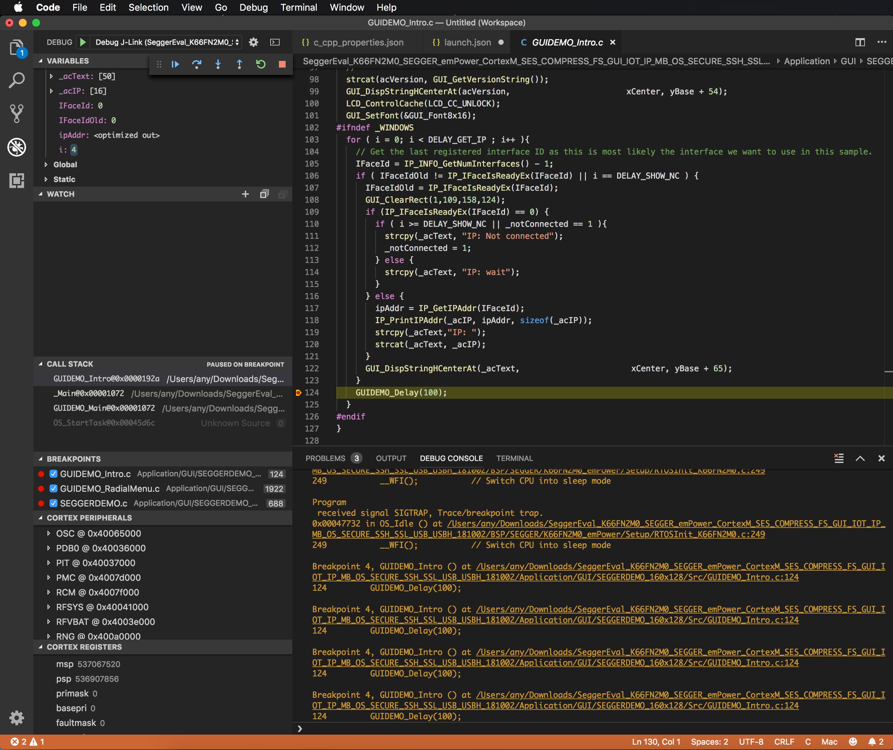Split the editor right
Image resolution: width=893 pixels, height=750 pixels.
(x=860, y=42)
